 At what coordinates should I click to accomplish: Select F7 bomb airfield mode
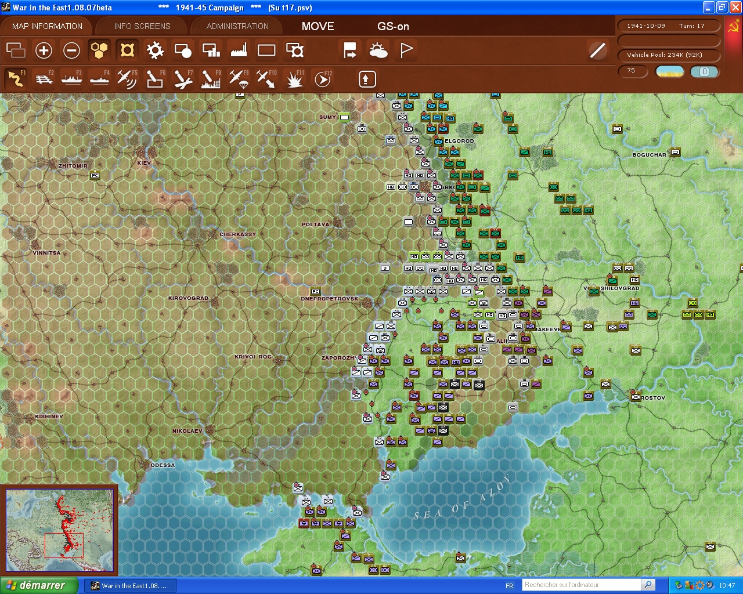183,78
